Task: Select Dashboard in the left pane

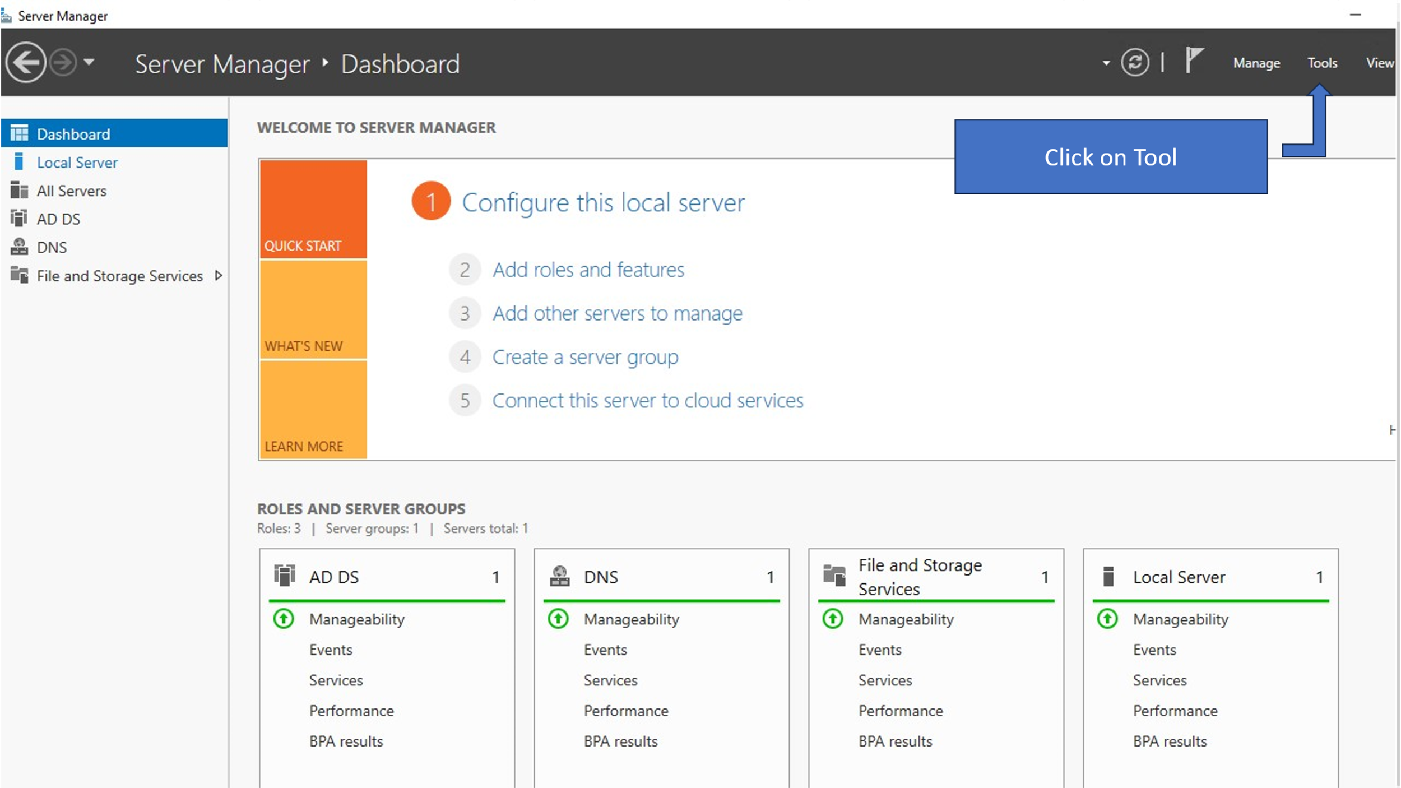Action: coord(114,133)
